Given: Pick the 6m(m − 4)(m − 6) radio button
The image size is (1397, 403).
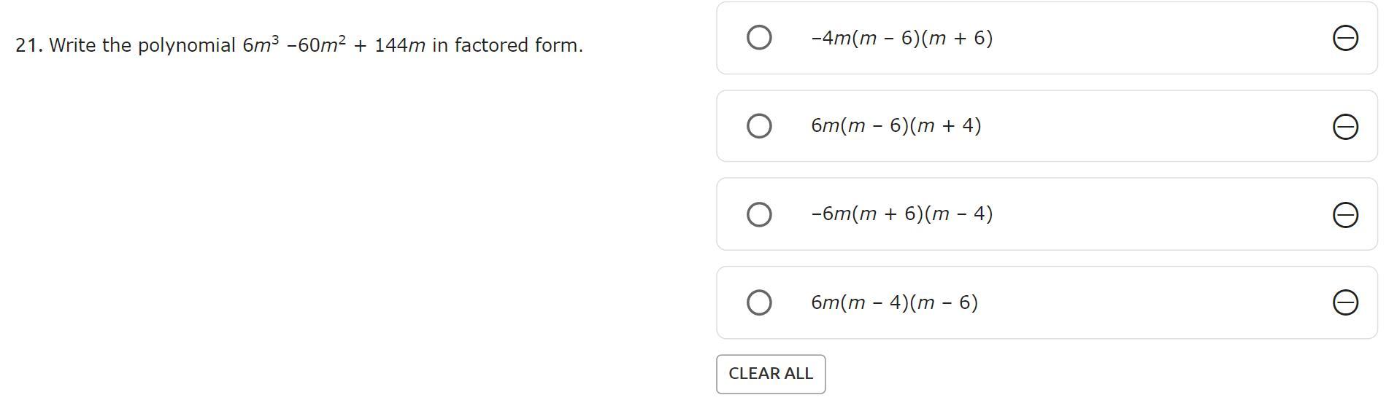Looking at the screenshot, I should (759, 302).
